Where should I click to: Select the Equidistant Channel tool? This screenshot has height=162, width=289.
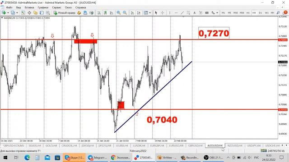(188, 13)
